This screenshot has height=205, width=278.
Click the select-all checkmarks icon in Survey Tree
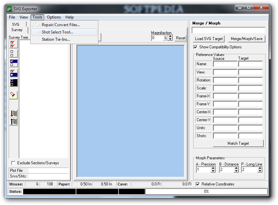click(x=14, y=44)
